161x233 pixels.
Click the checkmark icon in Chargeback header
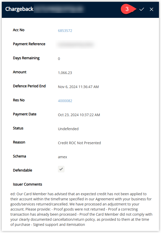[x=141, y=9]
